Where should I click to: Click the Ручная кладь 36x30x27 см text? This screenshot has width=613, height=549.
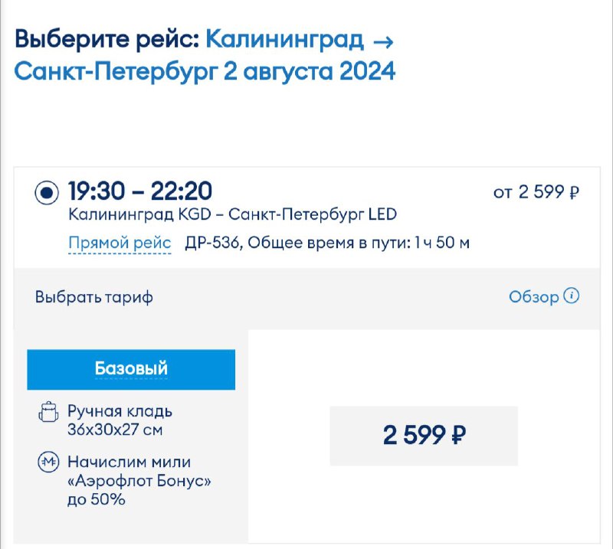pos(120,420)
